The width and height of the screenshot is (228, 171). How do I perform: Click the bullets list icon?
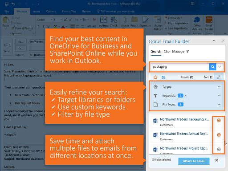tap(77, 20)
